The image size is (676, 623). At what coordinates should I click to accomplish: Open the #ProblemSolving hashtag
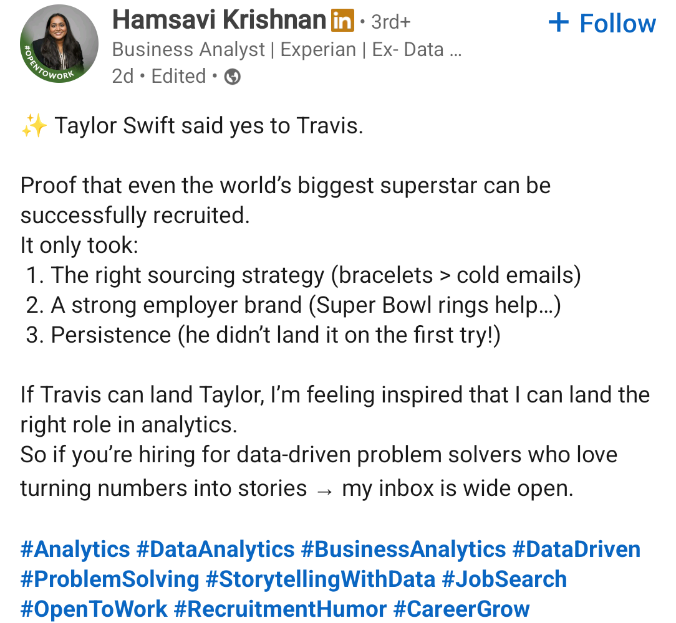(110, 579)
